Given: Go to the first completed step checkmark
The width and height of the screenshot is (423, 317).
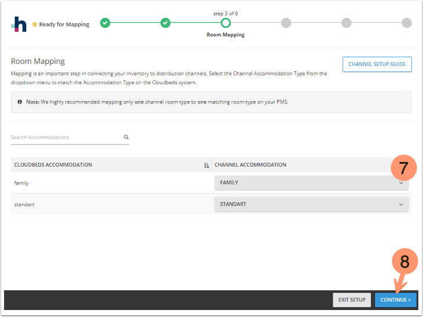Looking at the screenshot, I should [105, 23].
